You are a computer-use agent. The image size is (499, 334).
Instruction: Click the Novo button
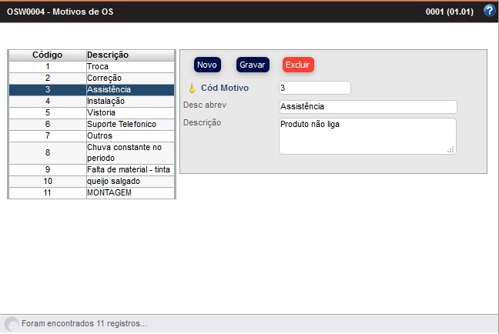[x=207, y=65]
